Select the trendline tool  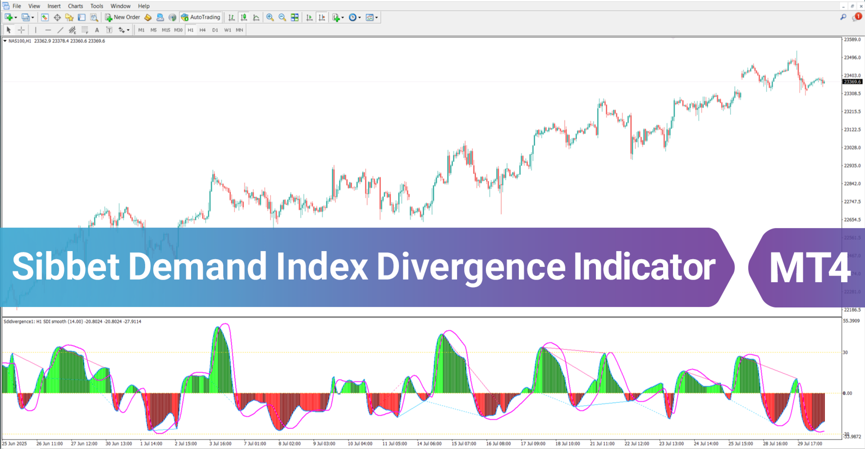[60, 30]
